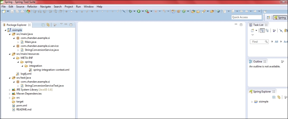
Task: Click the Open Perspective icon
Action: pos(268,17)
